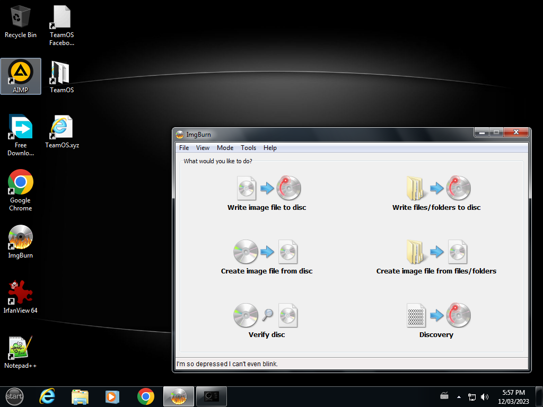This screenshot has width=543, height=407.
Task: Open the File menu in ImgBurn
Action: [184, 148]
